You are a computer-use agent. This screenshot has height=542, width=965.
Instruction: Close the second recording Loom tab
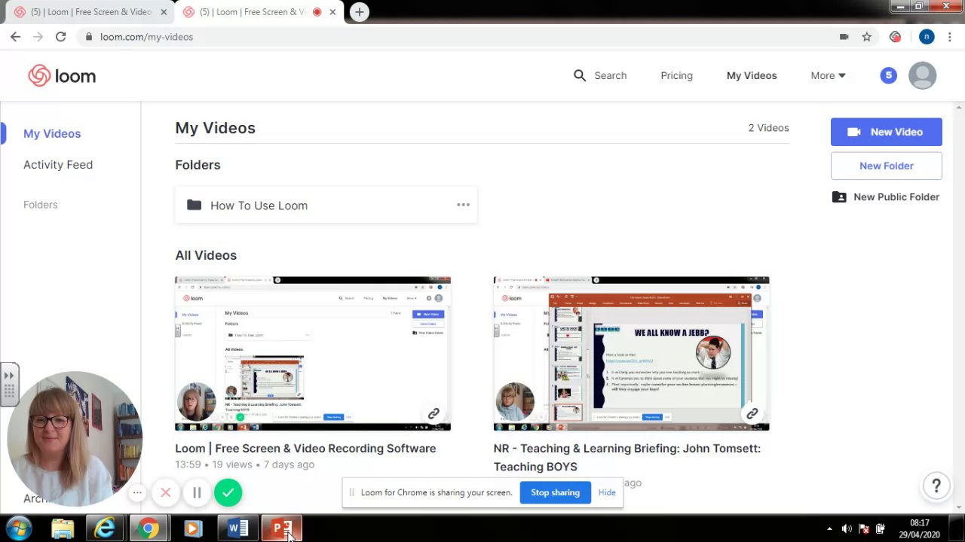[x=332, y=12]
